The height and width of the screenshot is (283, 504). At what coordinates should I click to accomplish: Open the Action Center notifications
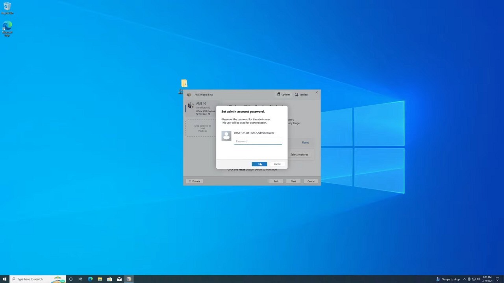click(498, 279)
